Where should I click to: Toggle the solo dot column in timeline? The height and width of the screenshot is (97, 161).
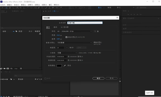(x=5, y=79)
